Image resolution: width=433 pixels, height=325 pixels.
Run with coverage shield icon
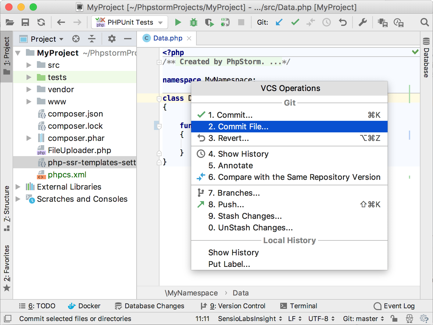[x=209, y=22]
